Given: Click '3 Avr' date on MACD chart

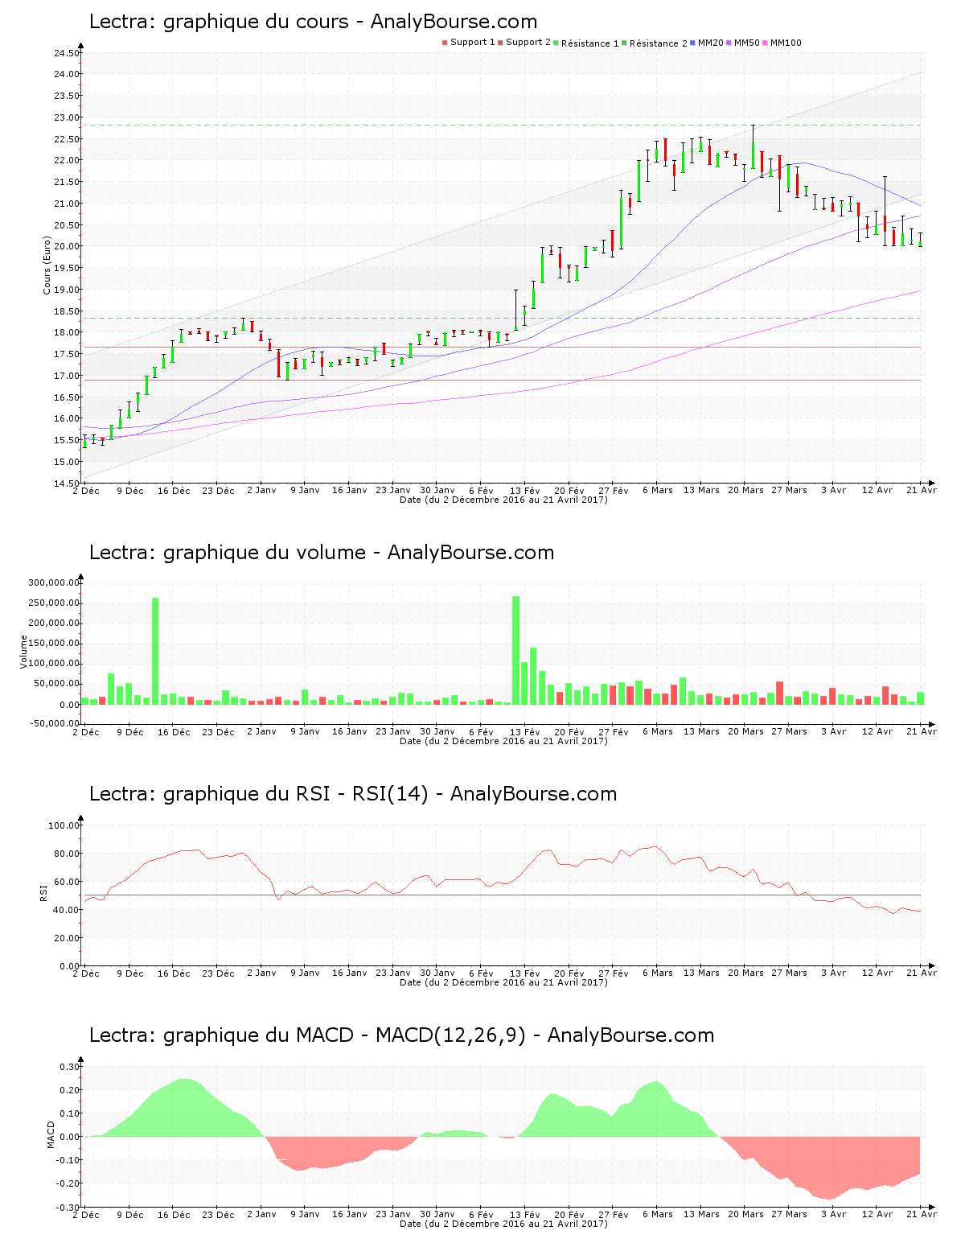Looking at the screenshot, I should (x=834, y=1214).
